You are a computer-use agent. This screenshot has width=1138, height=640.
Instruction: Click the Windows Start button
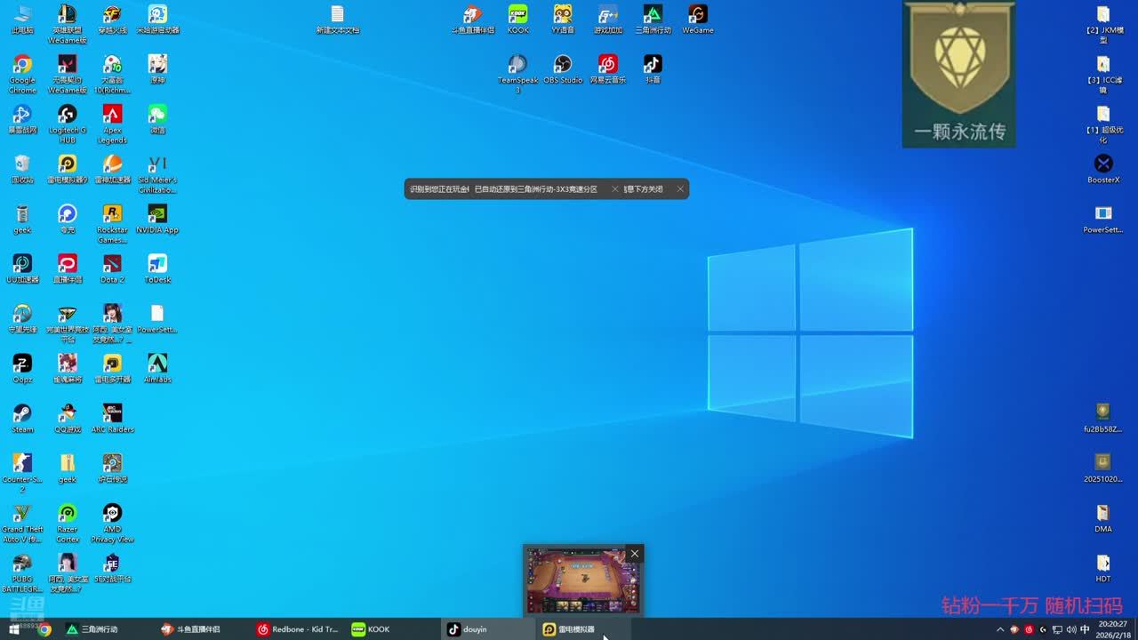[x=14, y=629]
